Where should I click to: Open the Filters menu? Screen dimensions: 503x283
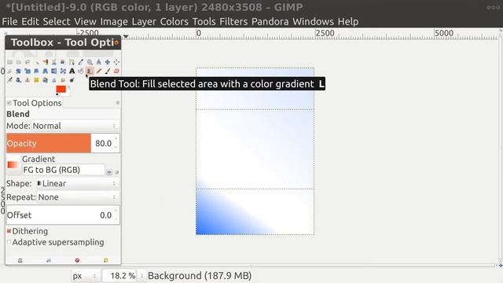233,21
